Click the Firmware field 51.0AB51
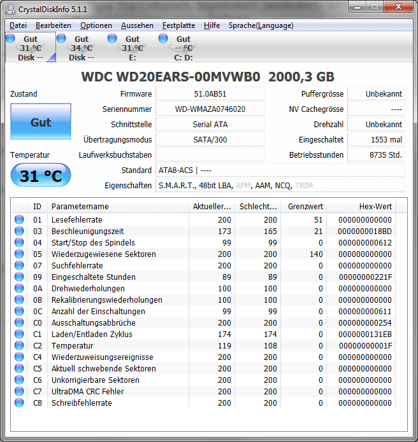418x442 pixels. 210,94
